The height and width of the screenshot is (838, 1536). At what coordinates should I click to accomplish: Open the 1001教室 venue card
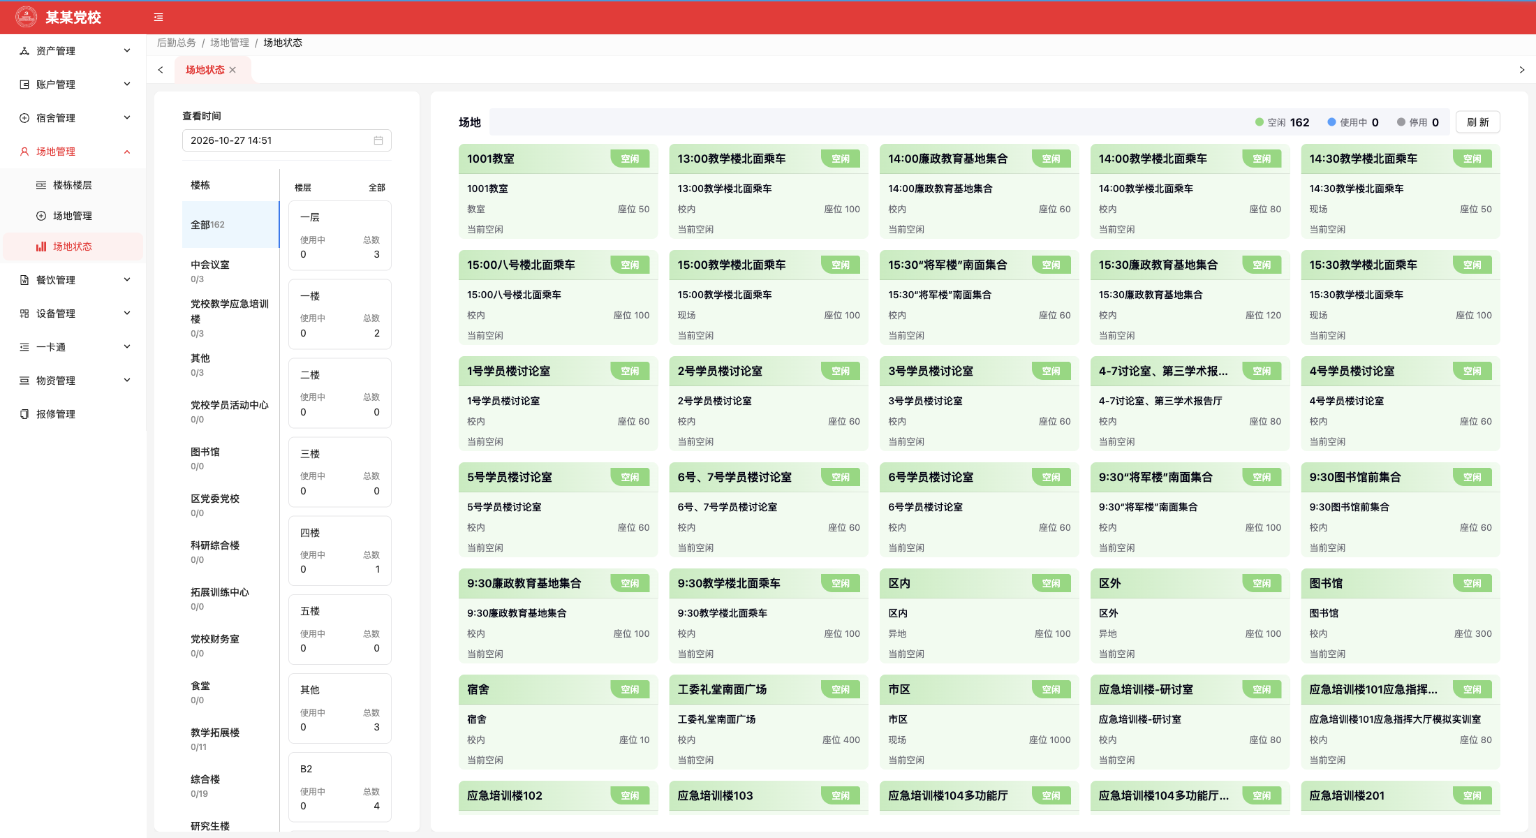pyautogui.click(x=558, y=191)
